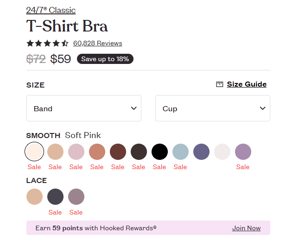Select the charcoal lace color swatch
The height and width of the screenshot is (240, 305).
[56, 196]
